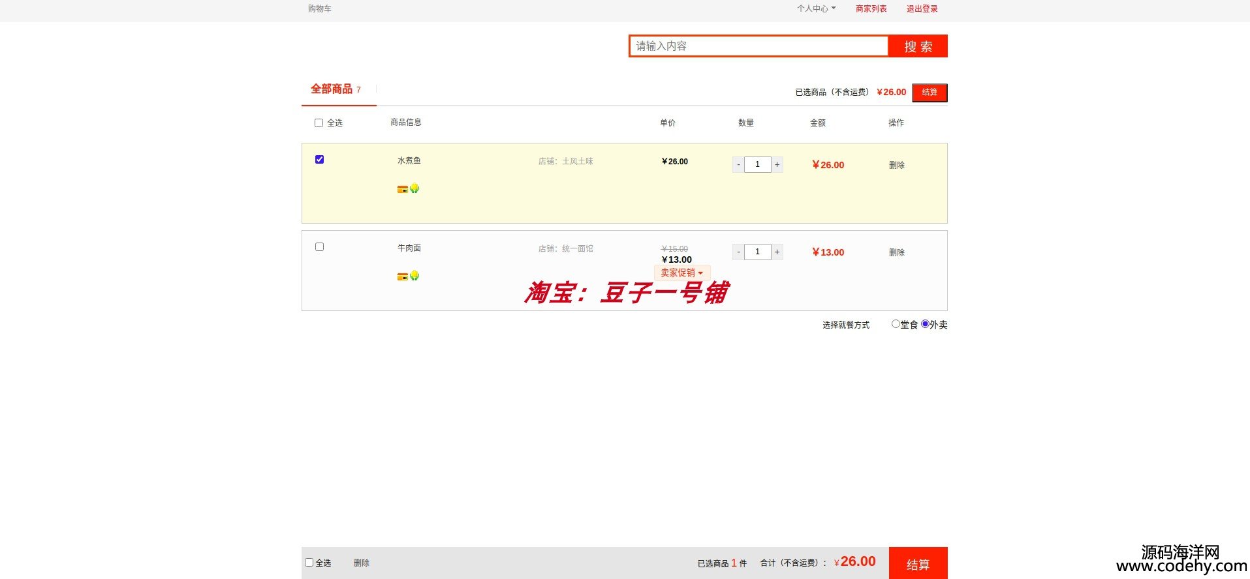This screenshot has height=579, width=1250.
Task: Decrease 牛肉面 quantity with minus button
Action: [x=738, y=252]
